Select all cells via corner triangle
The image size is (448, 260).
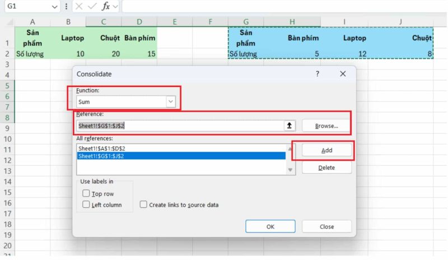click(x=10, y=22)
